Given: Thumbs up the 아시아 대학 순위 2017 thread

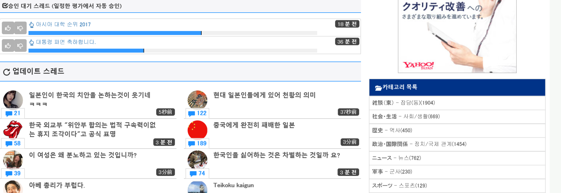Looking at the screenshot, I should tap(8, 28).
